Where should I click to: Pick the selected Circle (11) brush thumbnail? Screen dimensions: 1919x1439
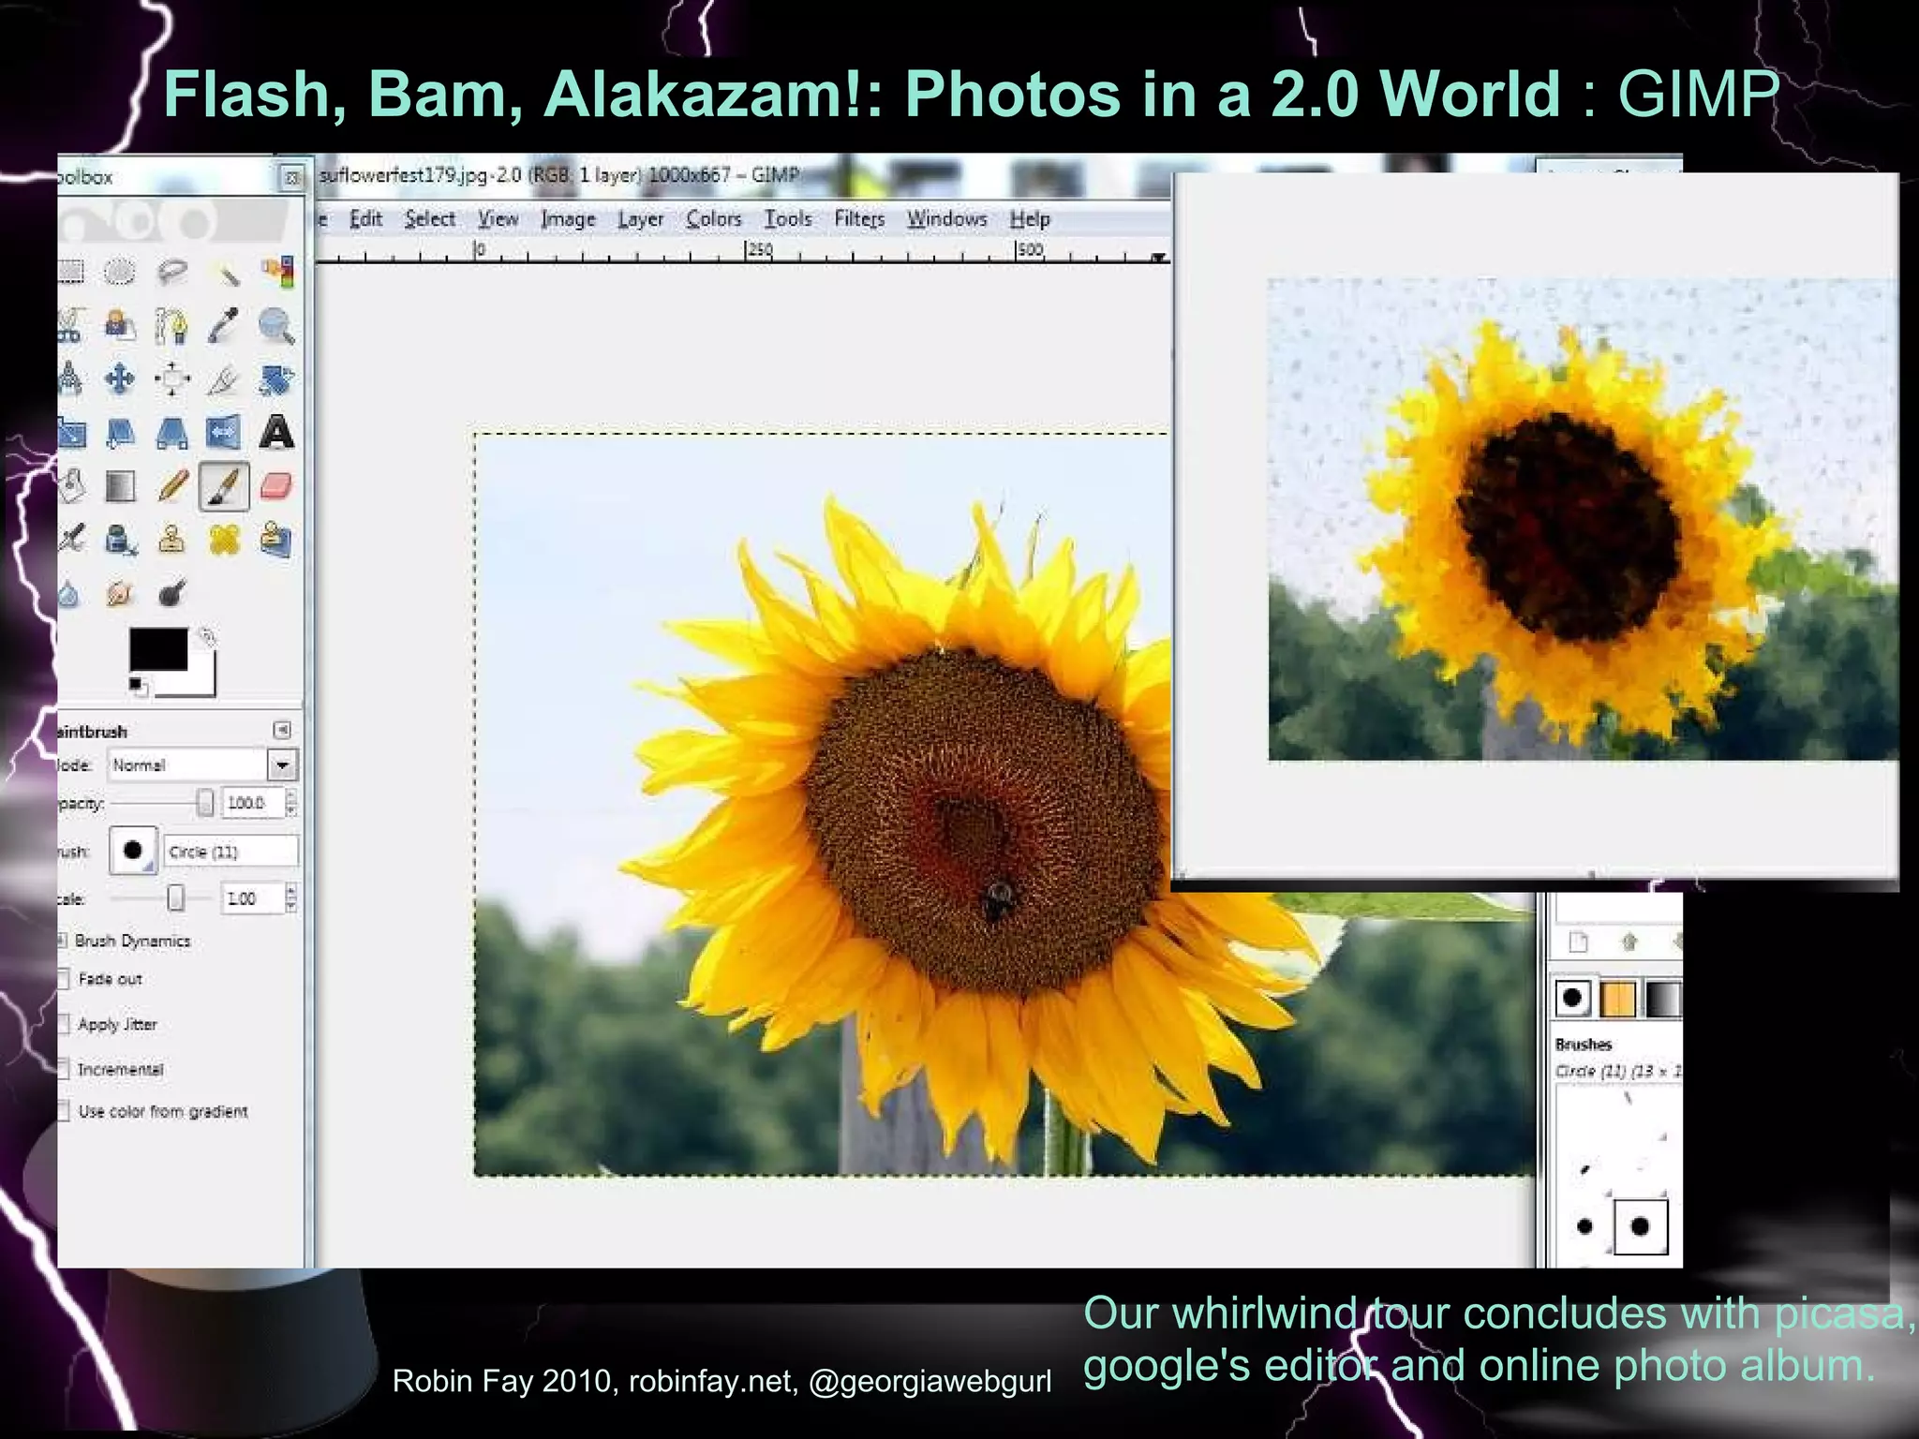[1640, 1225]
